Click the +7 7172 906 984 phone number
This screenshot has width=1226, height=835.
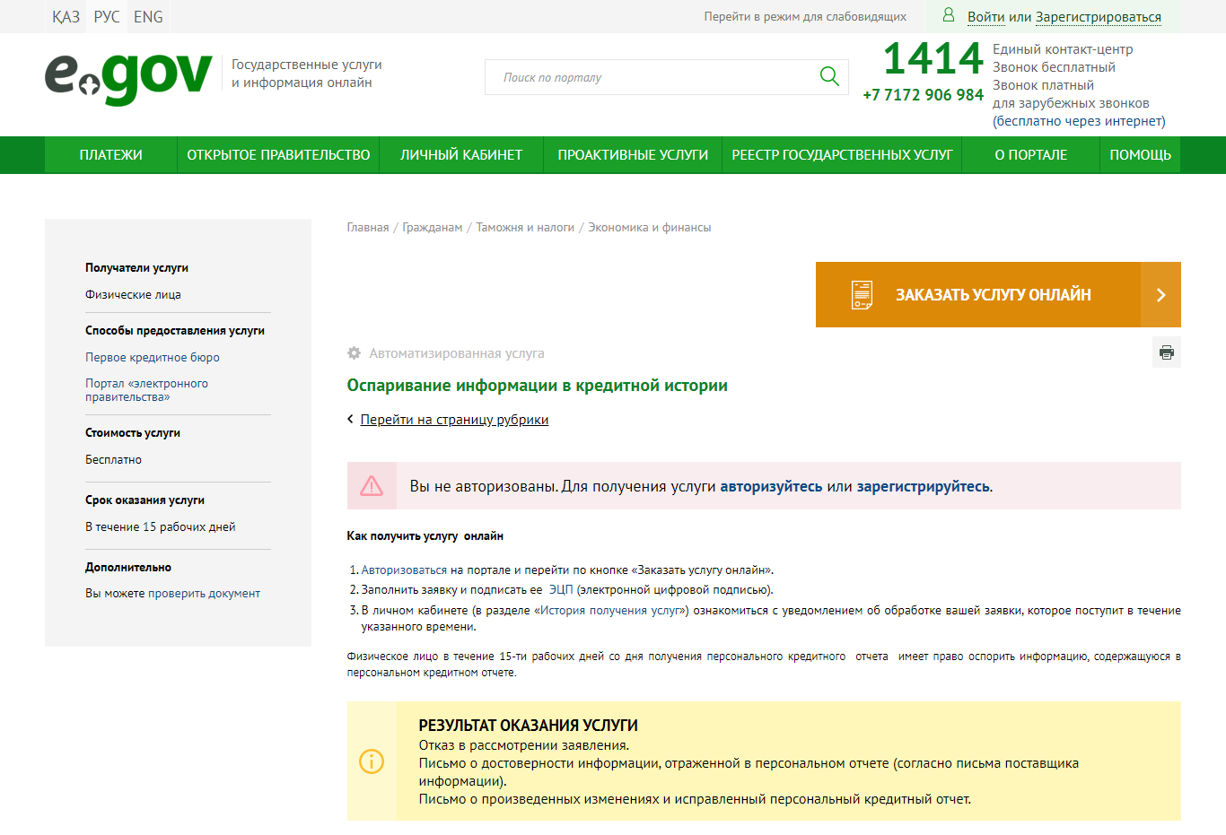pos(923,95)
